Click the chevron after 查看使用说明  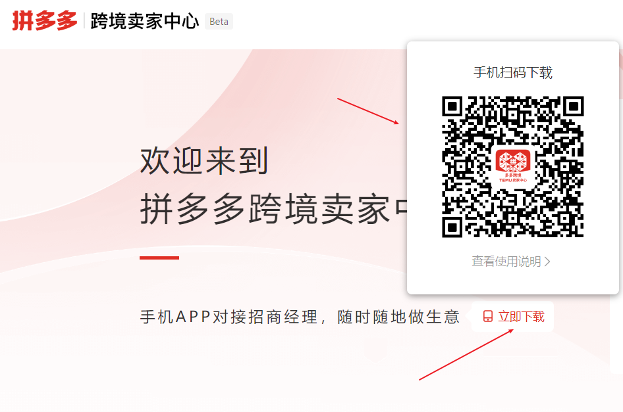(547, 262)
